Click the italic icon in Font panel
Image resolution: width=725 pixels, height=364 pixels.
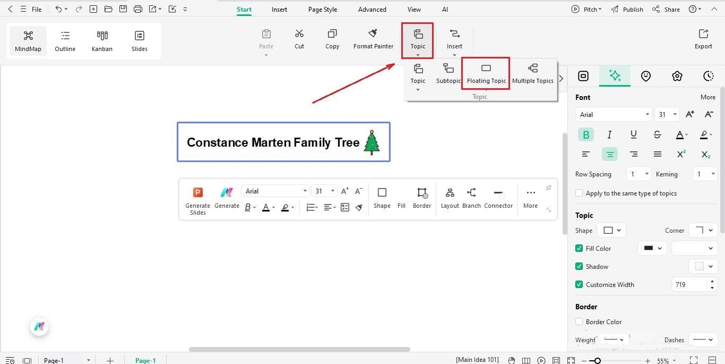(609, 134)
